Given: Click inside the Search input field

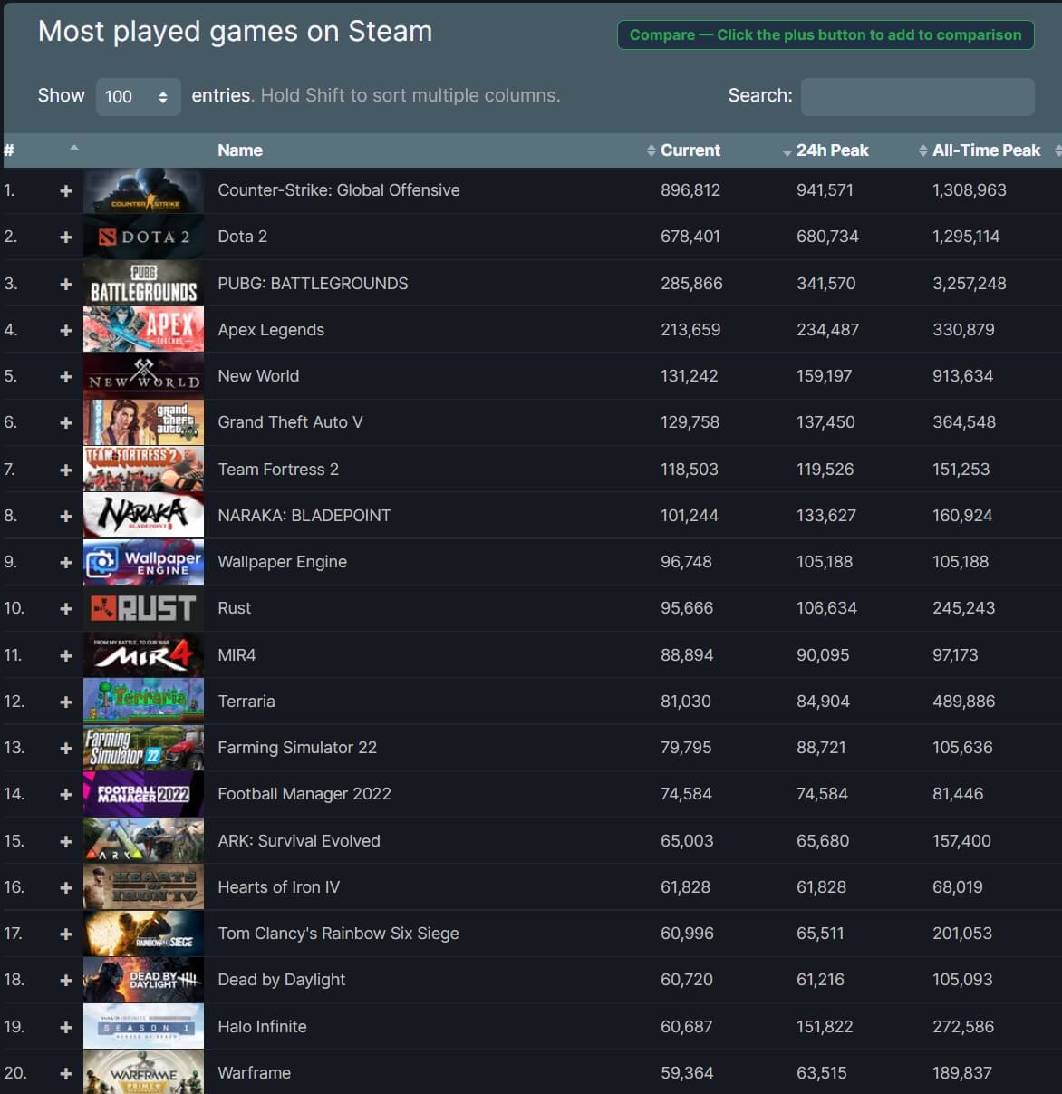Looking at the screenshot, I should [917, 96].
